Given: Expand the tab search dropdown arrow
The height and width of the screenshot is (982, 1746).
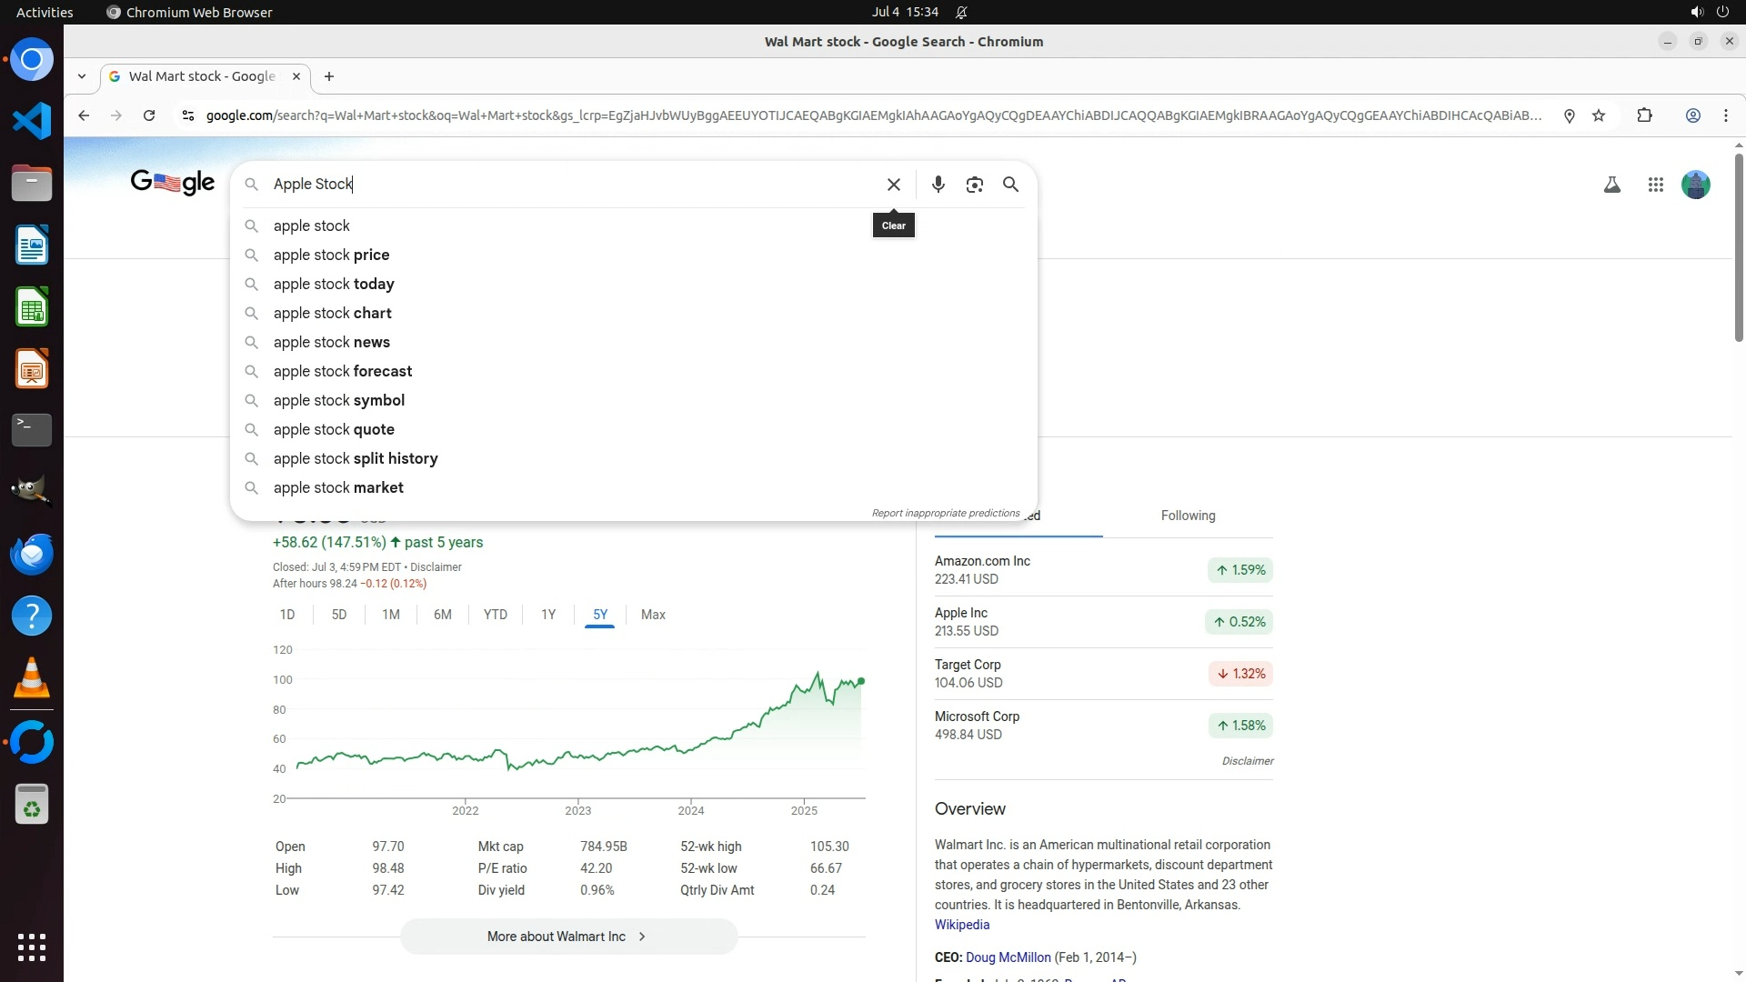Looking at the screenshot, I should 82,76.
